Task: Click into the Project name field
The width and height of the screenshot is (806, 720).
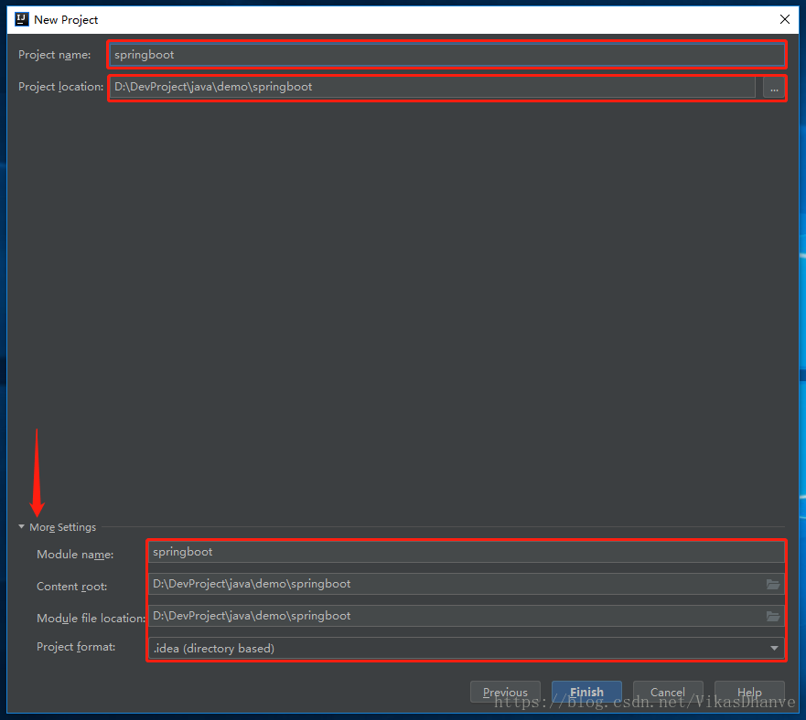Action: 446,55
